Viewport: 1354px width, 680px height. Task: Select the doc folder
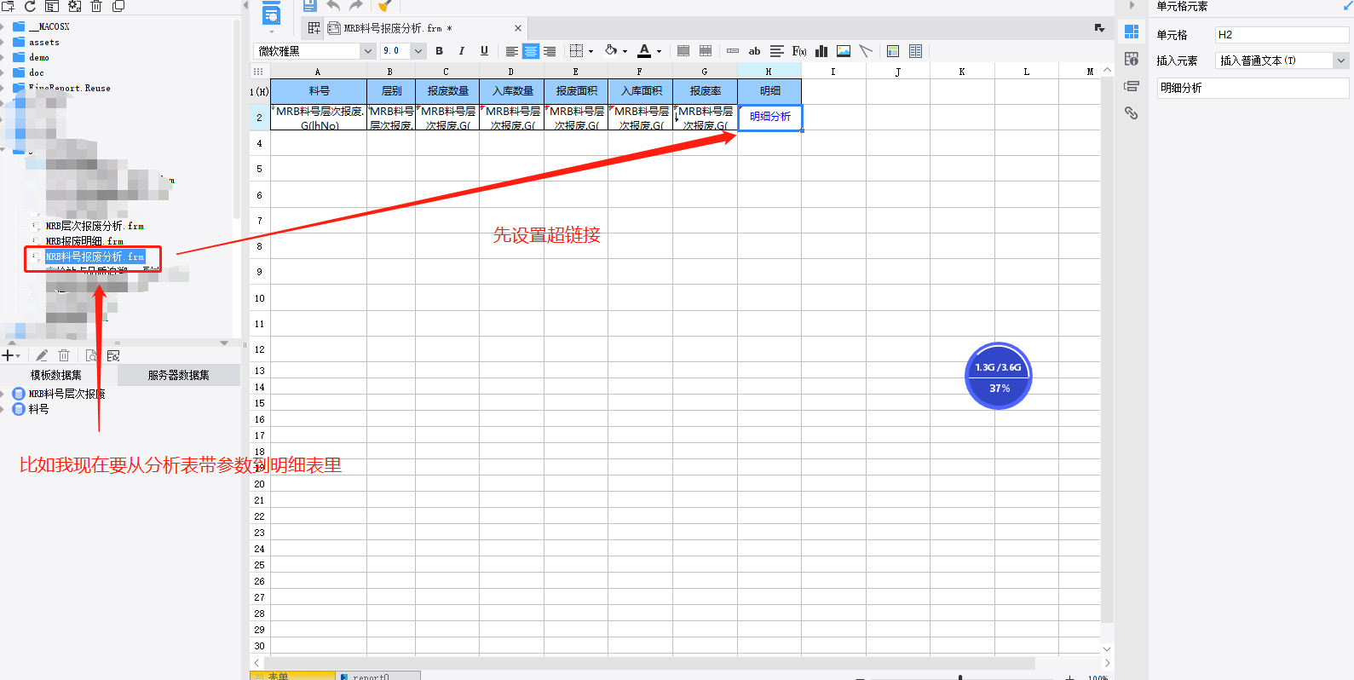point(37,72)
